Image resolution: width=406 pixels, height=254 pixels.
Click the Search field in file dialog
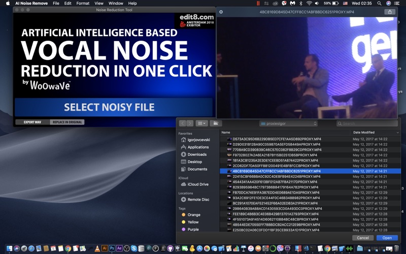point(367,123)
